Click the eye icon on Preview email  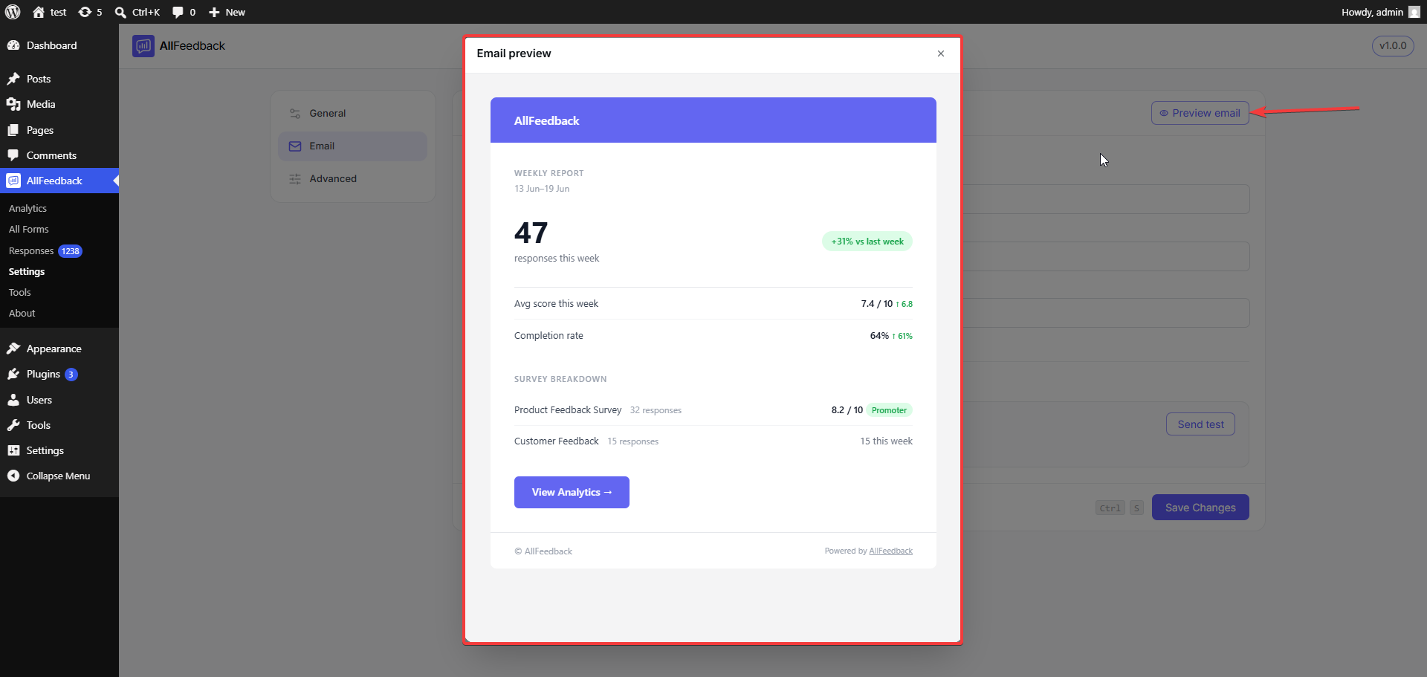pyautogui.click(x=1164, y=113)
